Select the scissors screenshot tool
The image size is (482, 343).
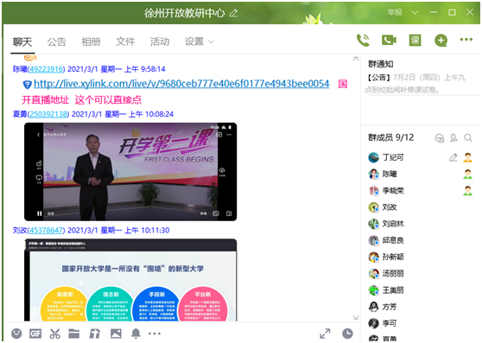[x=55, y=333]
